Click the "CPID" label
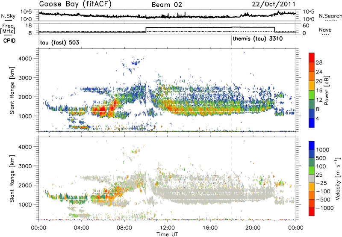This screenshot has height=237, width=342. click(x=9, y=41)
